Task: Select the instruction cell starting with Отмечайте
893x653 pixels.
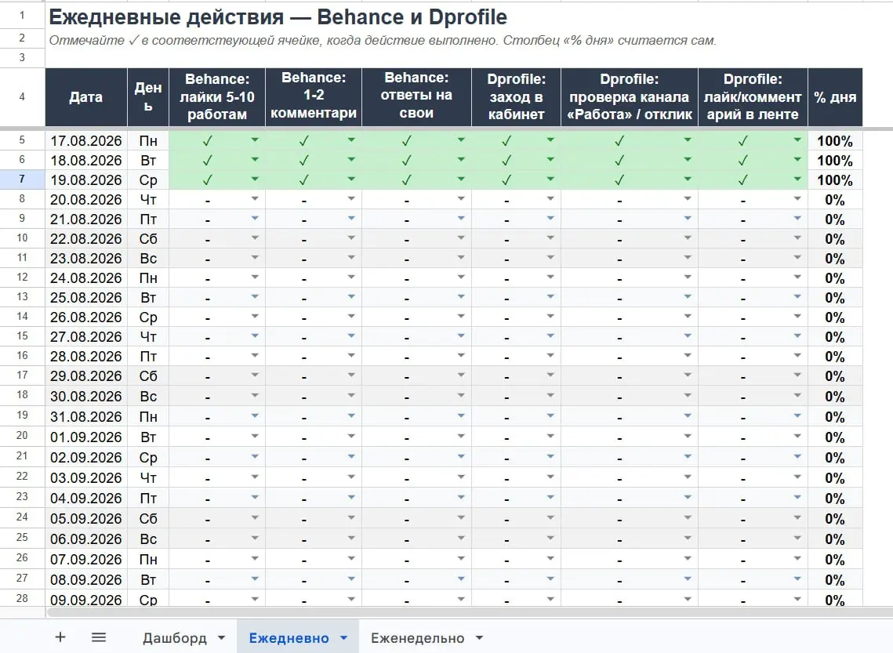Action: [x=382, y=41]
